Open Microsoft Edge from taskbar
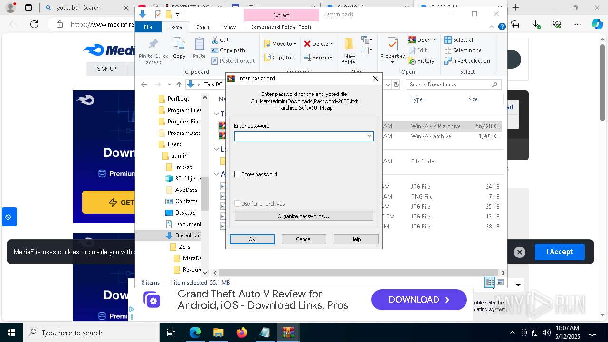The height and width of the screenshot is (342, 608). (x=195, y=332)
